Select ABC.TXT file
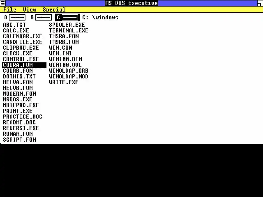This screenshot has height=197, width=263. (x=14, y=25)
